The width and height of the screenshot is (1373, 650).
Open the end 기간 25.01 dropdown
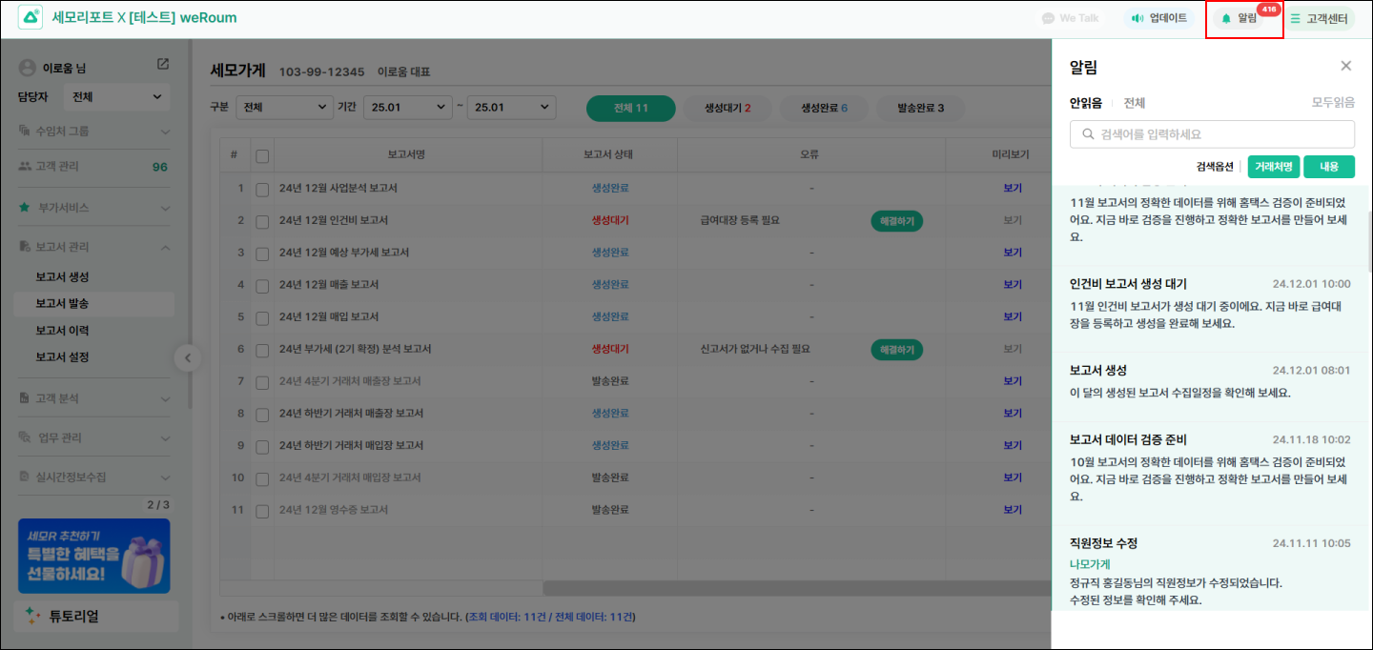512,108
